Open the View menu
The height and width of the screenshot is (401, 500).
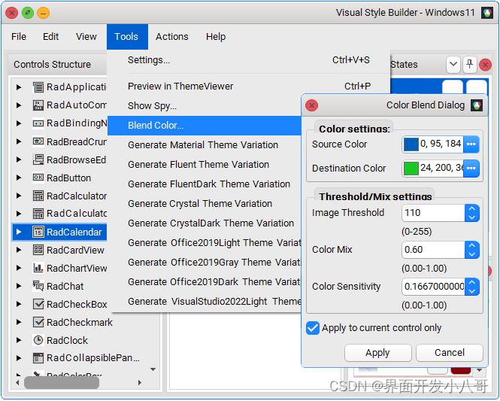(86, 37)
